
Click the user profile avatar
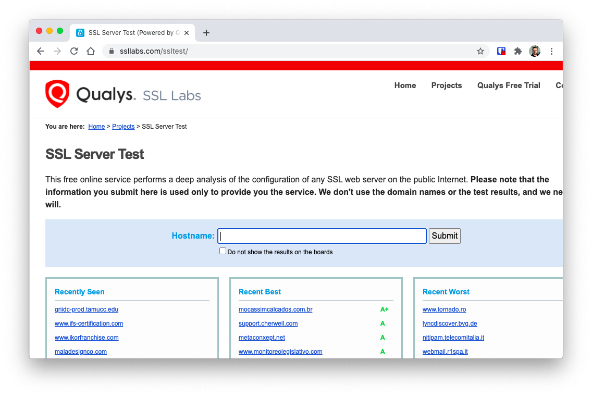[x=535, y=51]
